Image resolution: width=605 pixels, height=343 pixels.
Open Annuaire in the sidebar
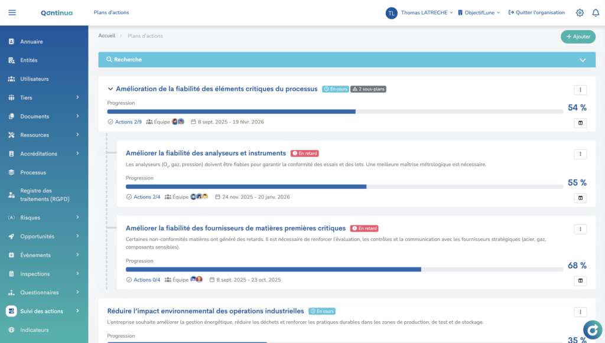(x=31, y=42)
